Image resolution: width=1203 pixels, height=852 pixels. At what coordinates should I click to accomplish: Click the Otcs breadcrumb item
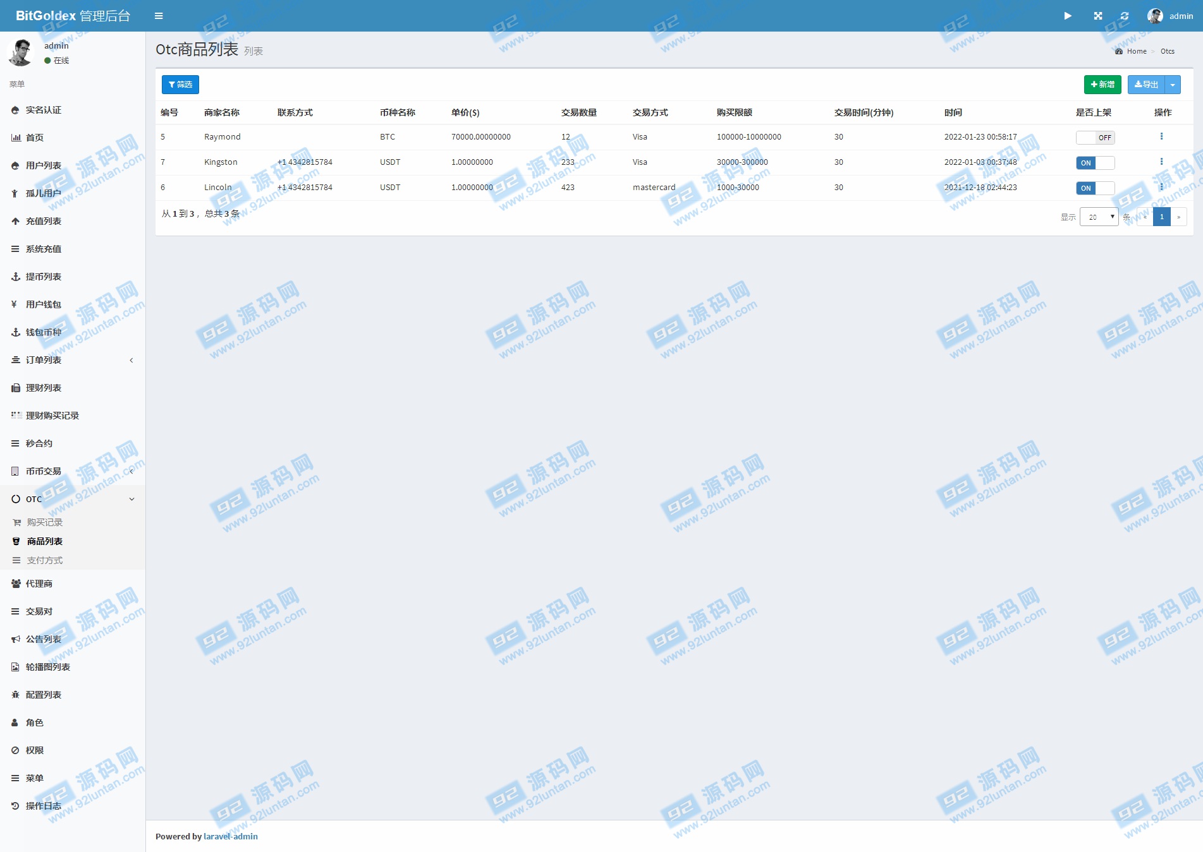pyautogui.click(x=1168, y=51)
